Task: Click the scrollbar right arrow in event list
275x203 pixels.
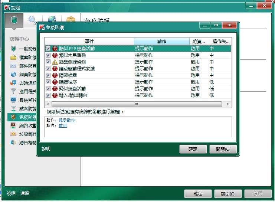Action: (x=228, y=104)
